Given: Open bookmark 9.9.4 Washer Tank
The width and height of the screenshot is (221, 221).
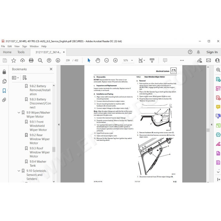Looking at the screenshot, I should 38,164.
